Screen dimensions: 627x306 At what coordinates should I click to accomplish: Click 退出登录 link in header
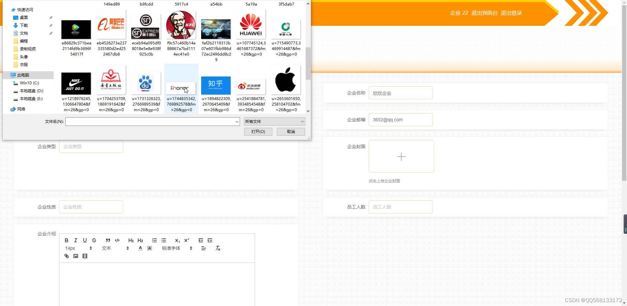[511, 13]
